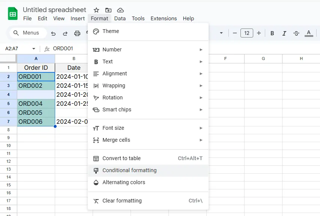
Task: Toggle bold formatting in toolbar
Action: 272,33
